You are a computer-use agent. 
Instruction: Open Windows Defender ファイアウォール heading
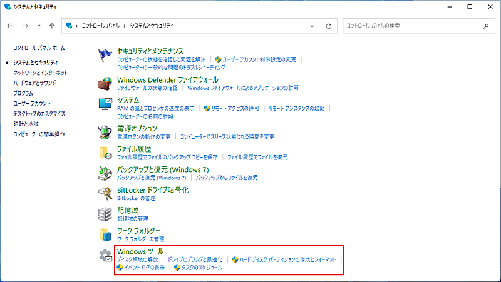tap(168, 79)
